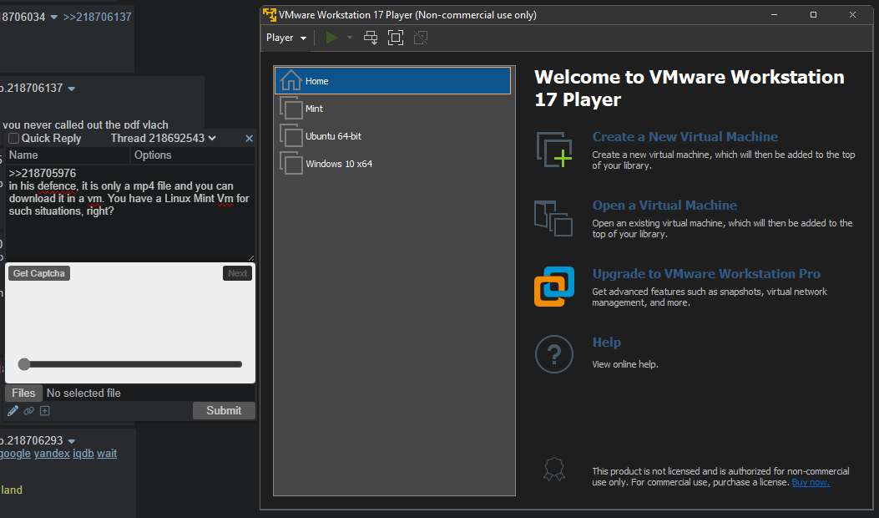Image resolution: width=879 pixels, height=518 pixels.
Task: Click the license ribbon badge icon
Action: pyautogui.click(x=553, y=470)
